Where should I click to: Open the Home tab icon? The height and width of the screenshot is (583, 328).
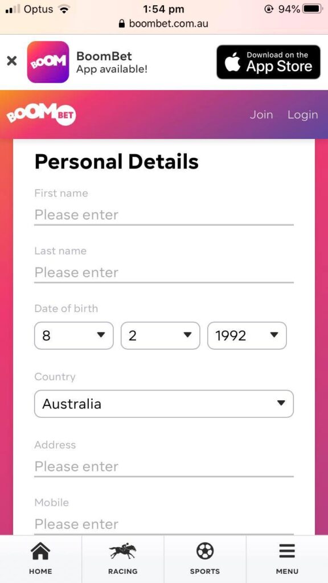(x=40, y=550)
